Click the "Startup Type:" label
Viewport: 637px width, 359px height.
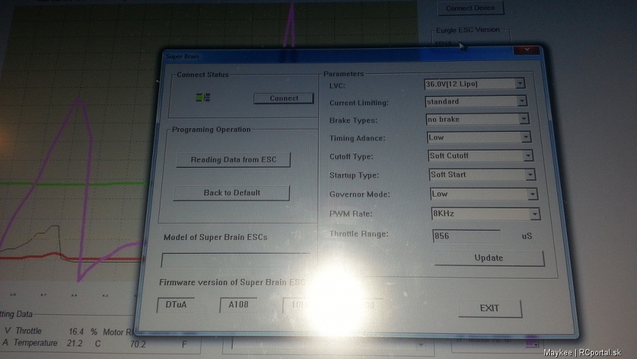[x=354, y=175]
